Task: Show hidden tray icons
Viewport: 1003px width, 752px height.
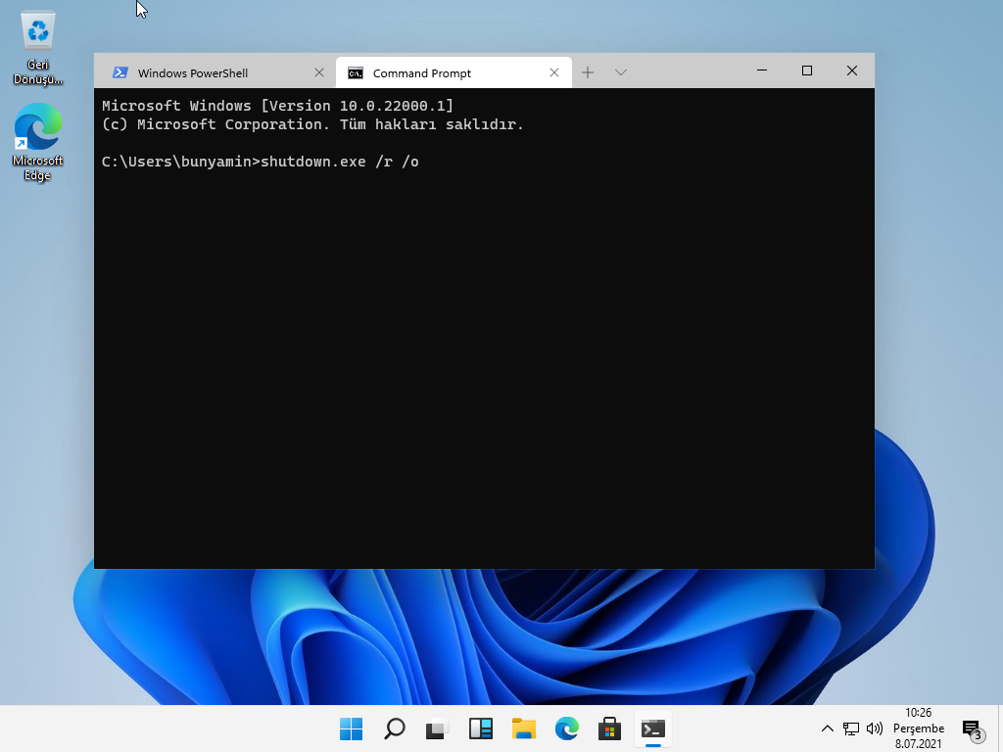Action: 828,728
